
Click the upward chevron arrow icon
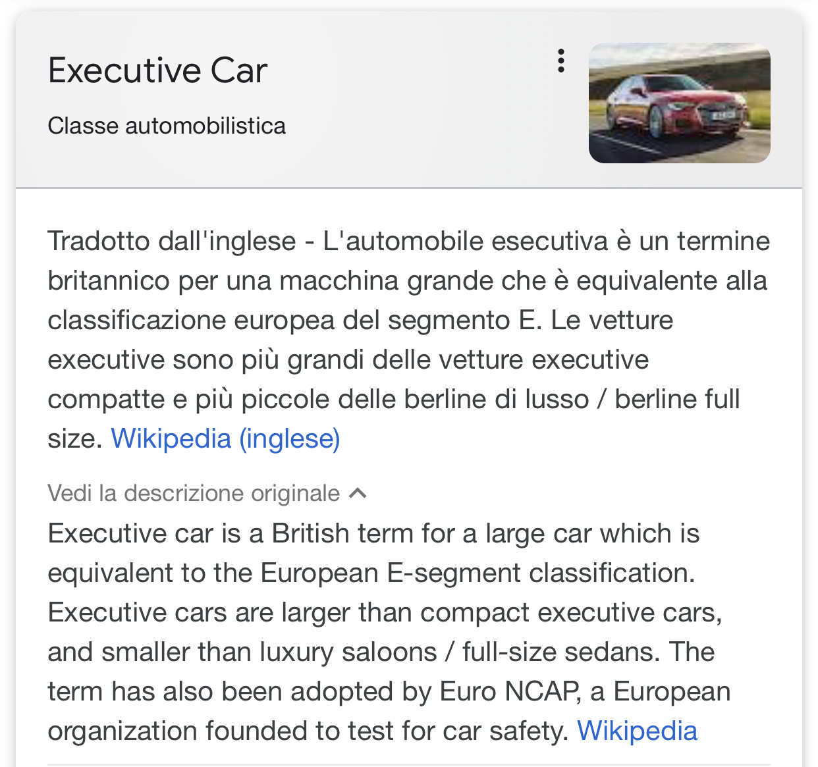pyautogui.click(x=358, y=493)
